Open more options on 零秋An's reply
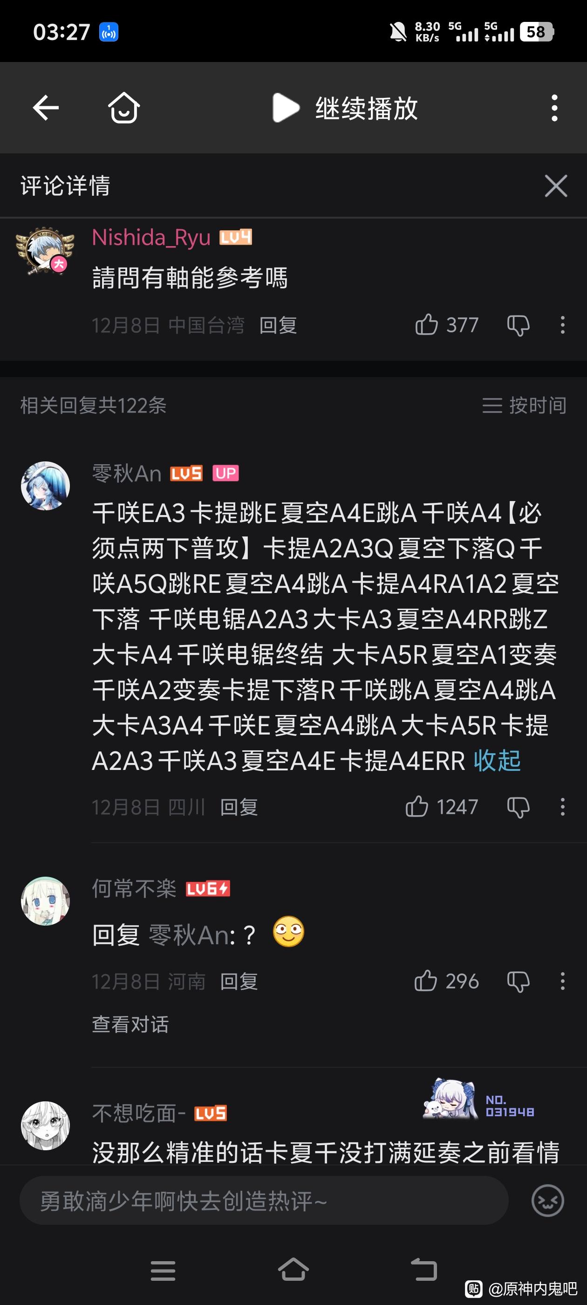Image resolution: width=587 pixels, height=1305 pixels. 563,806
